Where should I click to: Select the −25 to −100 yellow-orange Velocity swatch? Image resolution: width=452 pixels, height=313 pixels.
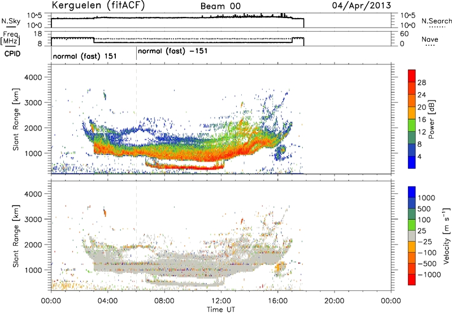pyautogui.click(x=412, y=247)
